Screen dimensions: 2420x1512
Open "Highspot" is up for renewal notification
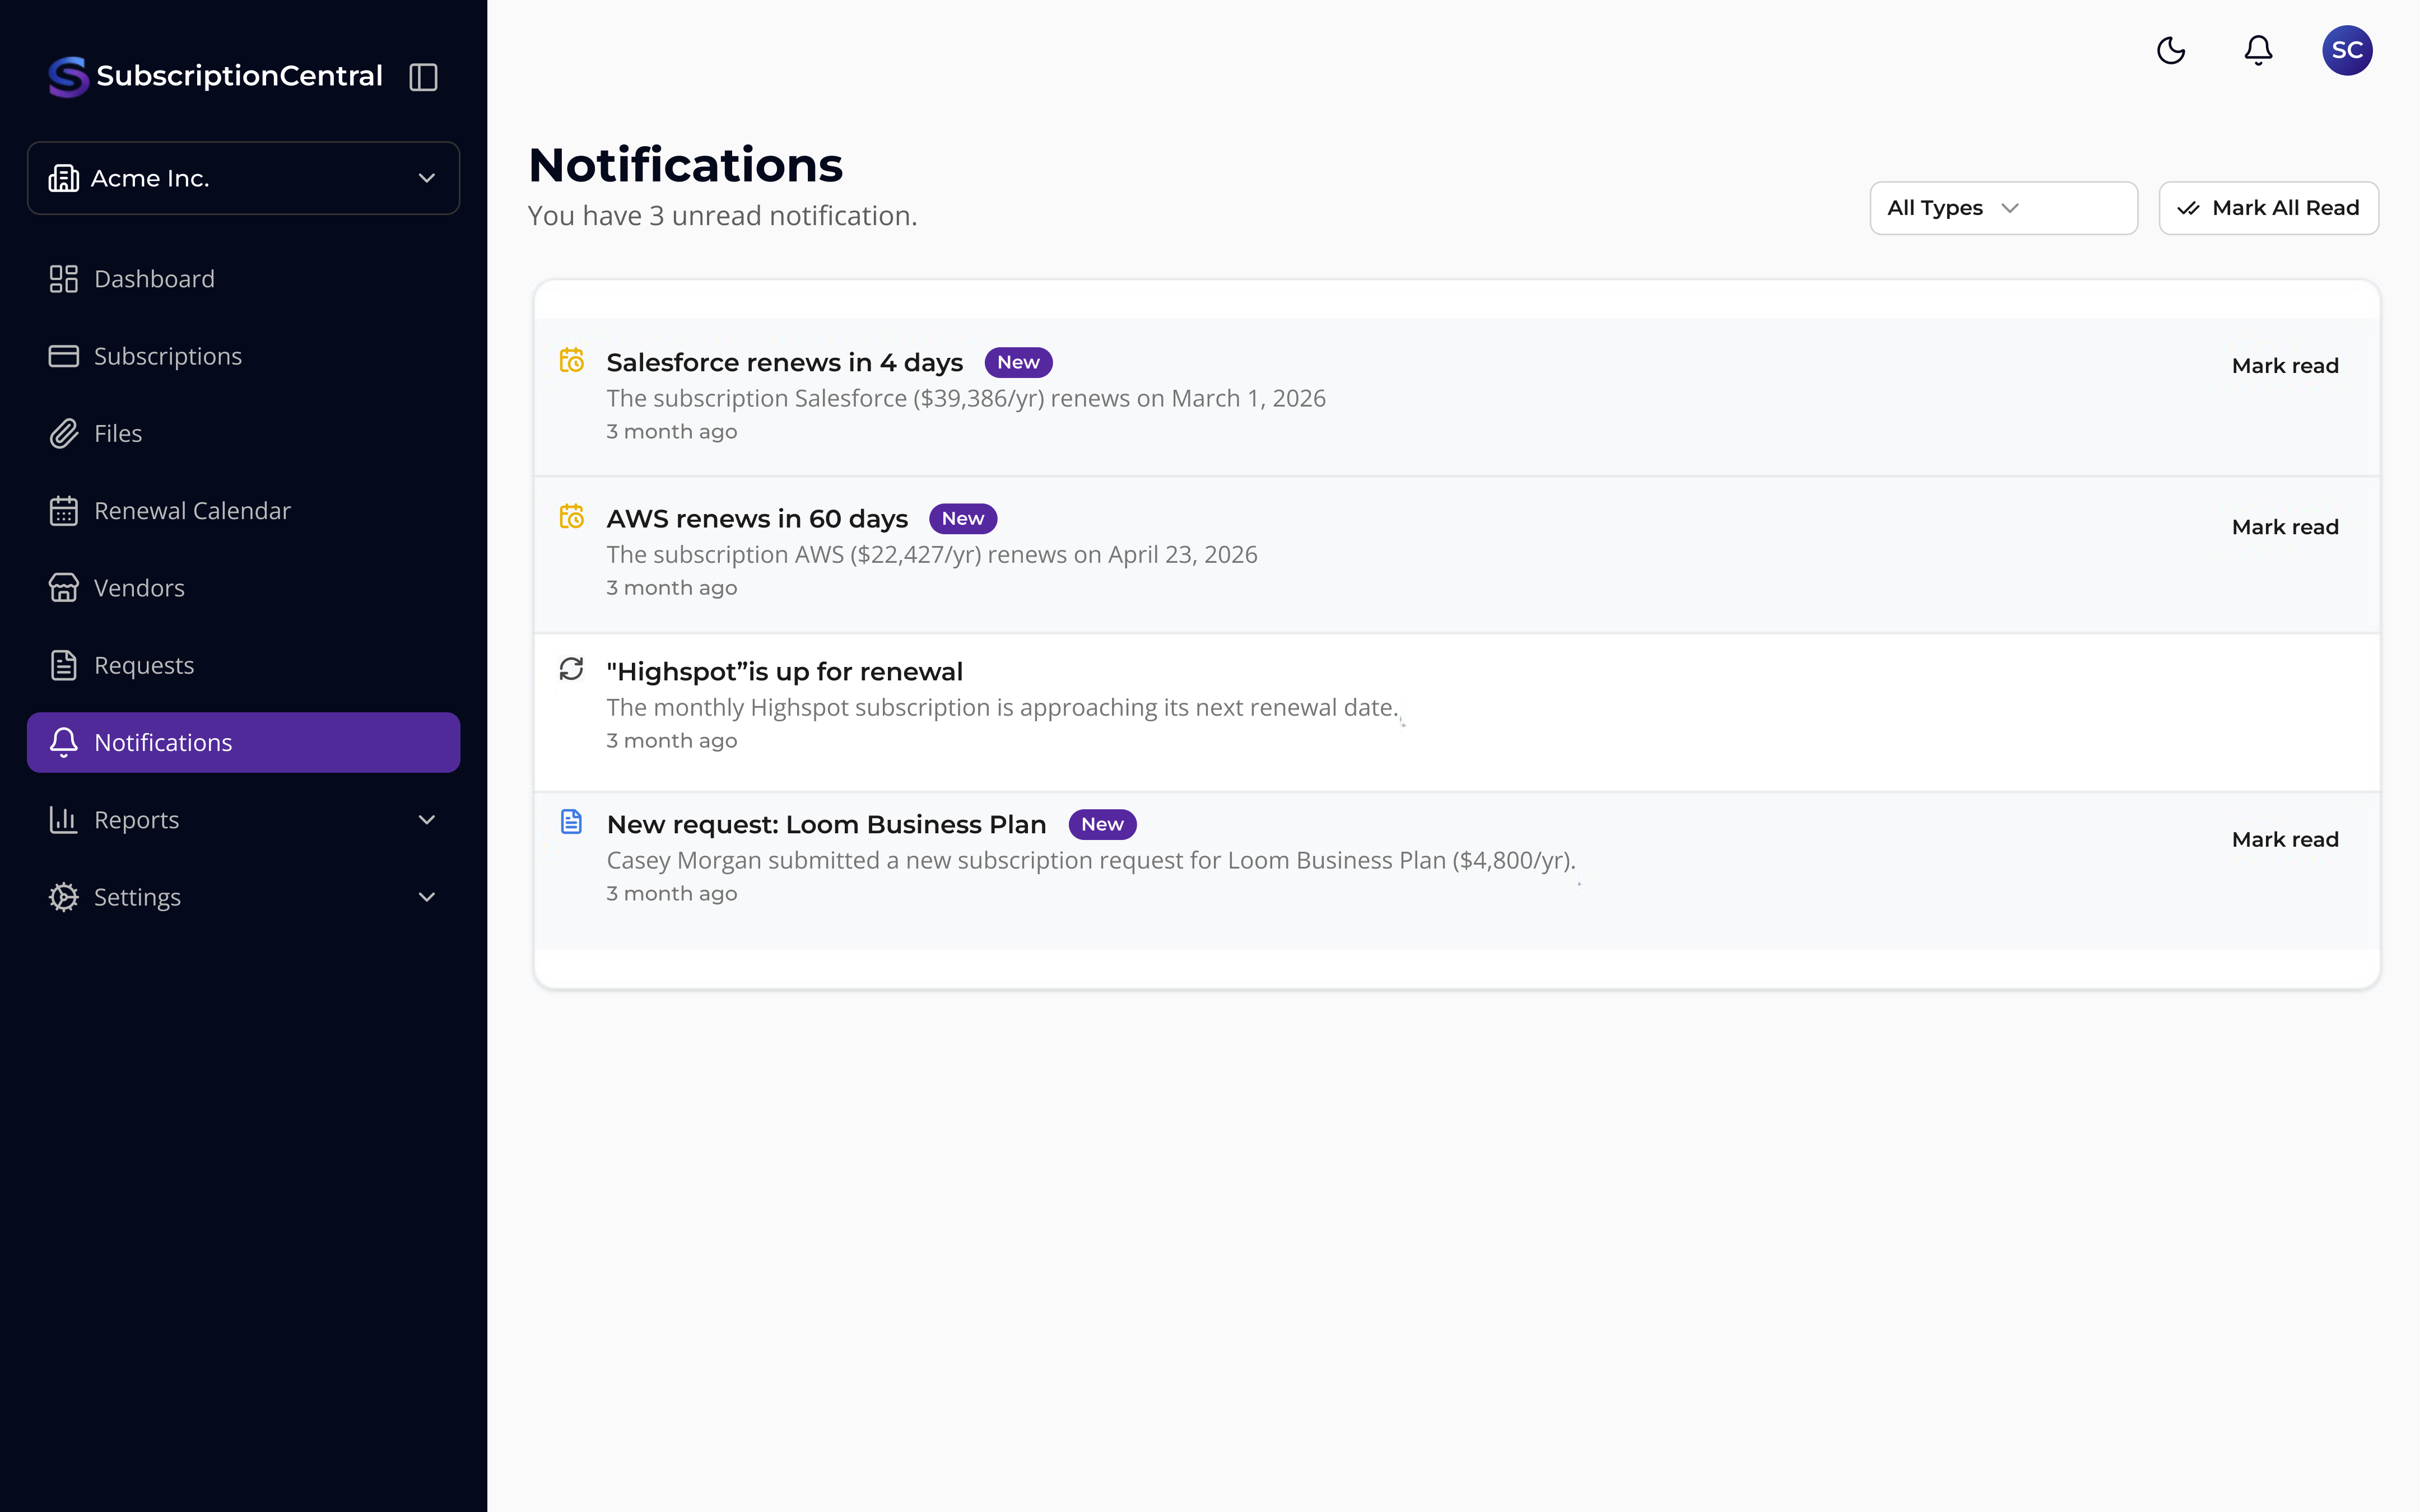coord(785,672)
